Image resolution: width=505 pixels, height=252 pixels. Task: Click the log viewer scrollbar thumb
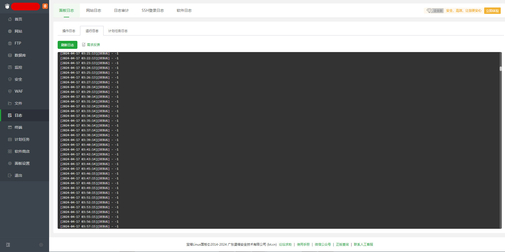501,69
